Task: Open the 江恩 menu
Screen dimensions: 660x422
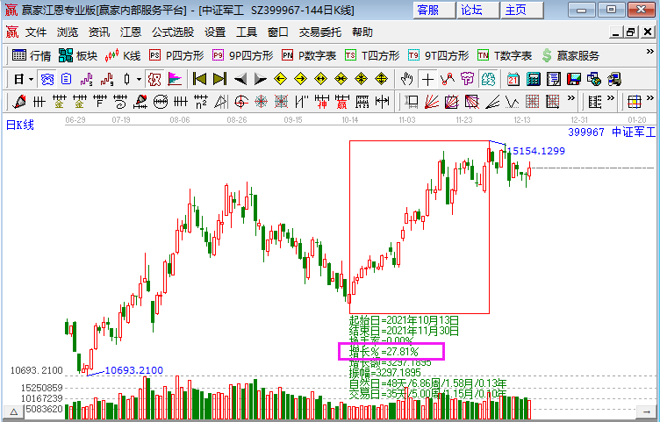Action: (131, 32)
